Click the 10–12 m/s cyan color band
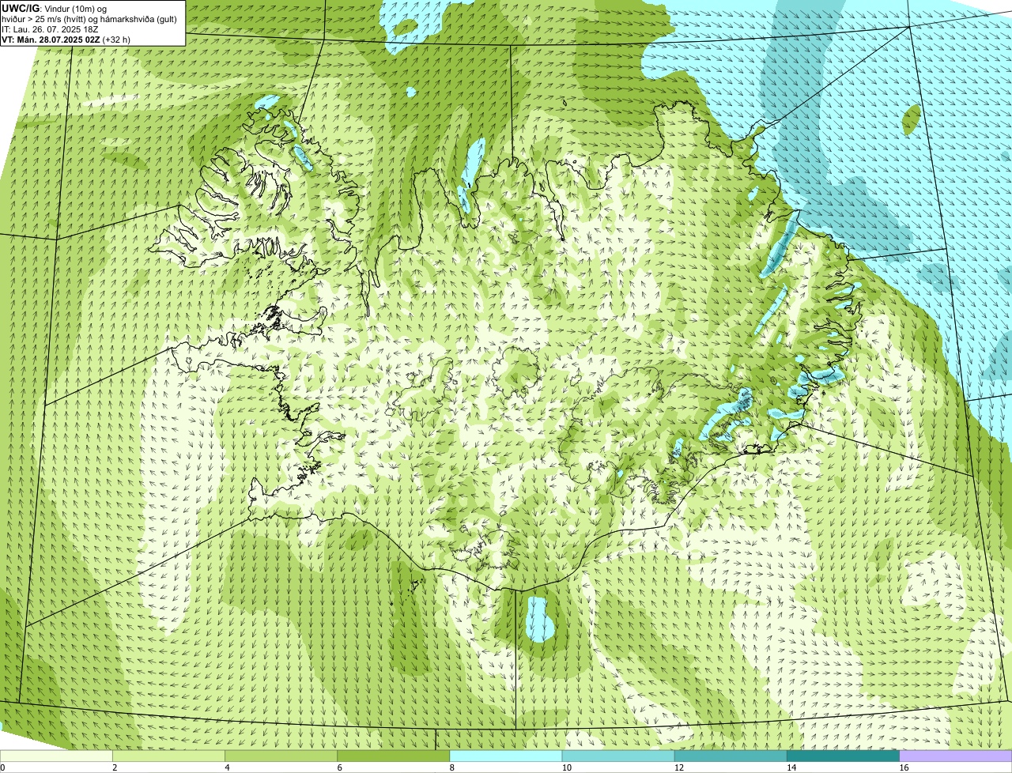The height and width of the screenshot is (773, 1012). coord(618,756)
